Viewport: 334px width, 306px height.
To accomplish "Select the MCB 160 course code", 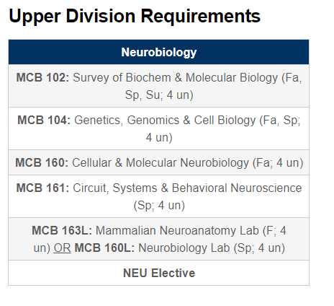I will pos(42,162).
